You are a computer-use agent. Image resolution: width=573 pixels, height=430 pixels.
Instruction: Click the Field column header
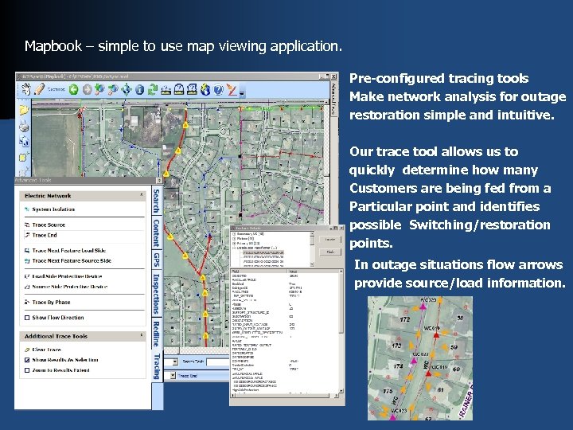pos(259,272)
